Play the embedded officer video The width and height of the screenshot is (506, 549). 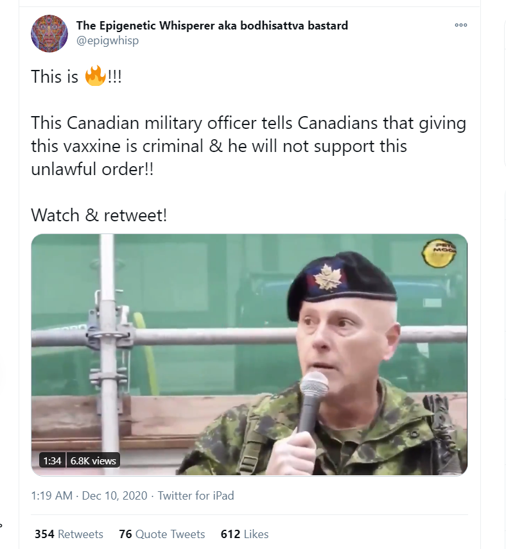click(x=249, y=355)
